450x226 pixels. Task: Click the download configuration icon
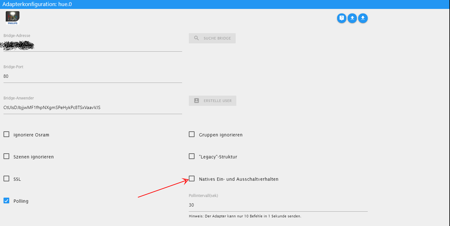363,18
